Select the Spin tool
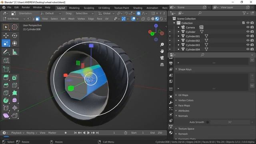Viewport: 256px width, 144px height. [6, 100]
